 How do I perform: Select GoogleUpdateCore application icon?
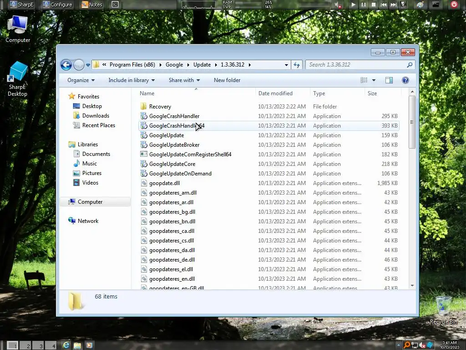(143, 164)
